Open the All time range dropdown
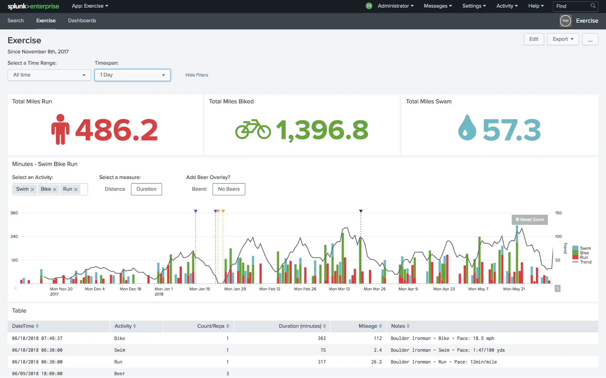 tap(49, 75)
